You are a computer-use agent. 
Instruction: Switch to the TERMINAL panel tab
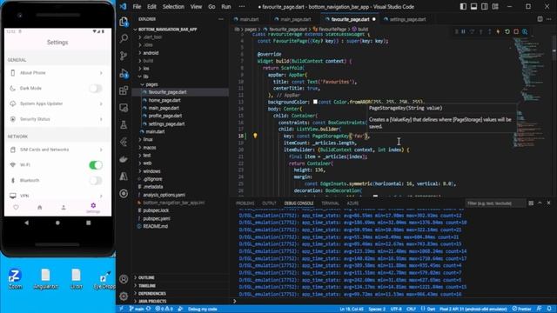(330, 203)
